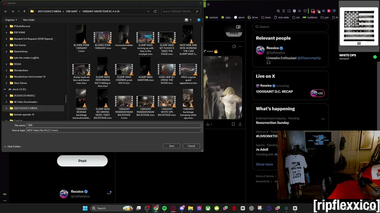The image size is (380, 213).
Task: Click Cancel button
Action: [191, 146]
